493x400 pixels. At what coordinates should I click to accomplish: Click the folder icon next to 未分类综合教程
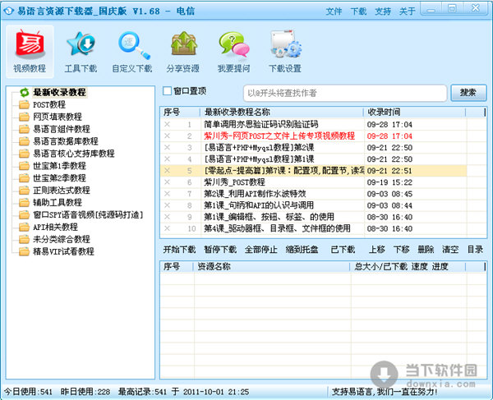[24, 240]
